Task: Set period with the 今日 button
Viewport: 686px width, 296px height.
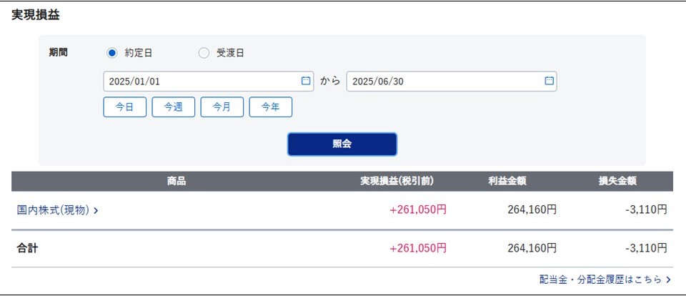Action: tap(124, 107)
